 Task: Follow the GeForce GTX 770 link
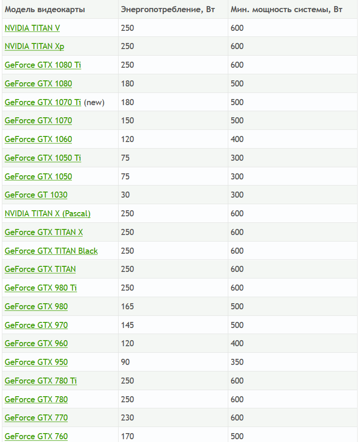(x=36, y=418)
